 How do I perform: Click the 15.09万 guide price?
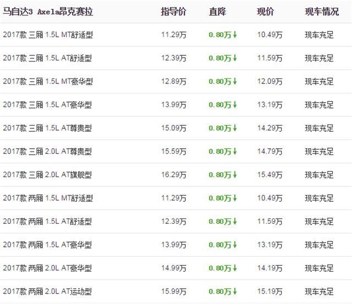pos(174,128)
